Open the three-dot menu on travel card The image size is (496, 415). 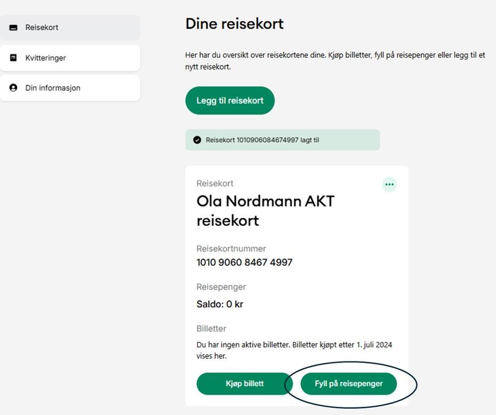[x=389, y=184]
